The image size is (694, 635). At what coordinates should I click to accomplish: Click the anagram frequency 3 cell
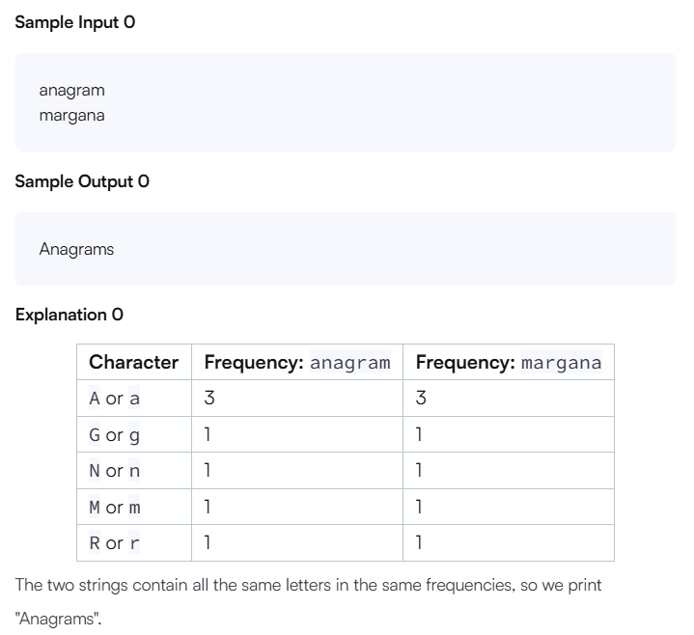[297, 399]
